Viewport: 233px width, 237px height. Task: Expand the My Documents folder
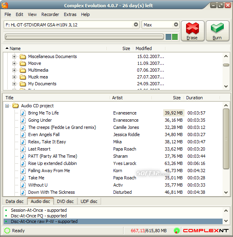(x=14, y=84)
